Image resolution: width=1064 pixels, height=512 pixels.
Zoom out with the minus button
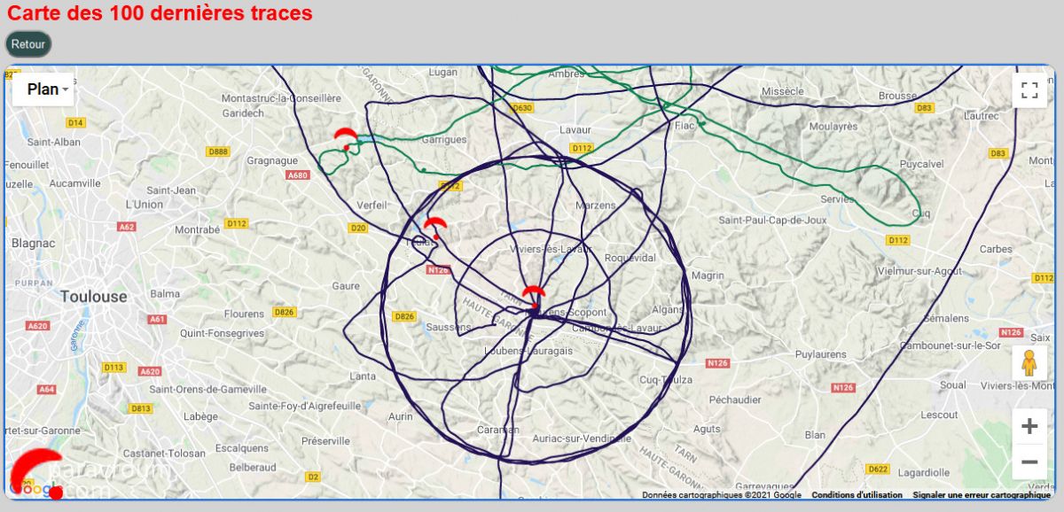(1029, 462)
